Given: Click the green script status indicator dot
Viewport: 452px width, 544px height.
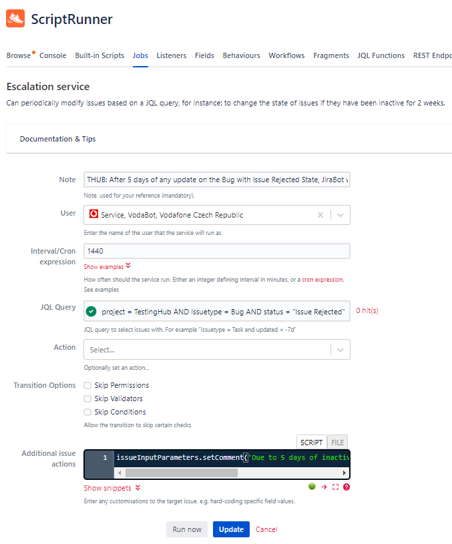Looking at the screenshot, I should click(312, 487).
